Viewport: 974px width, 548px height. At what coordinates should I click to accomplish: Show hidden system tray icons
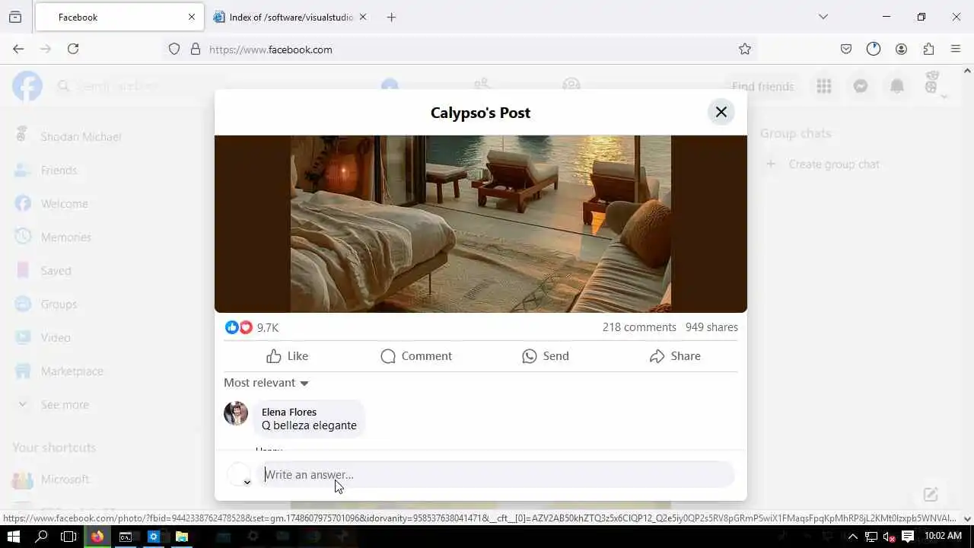pos(853,537)
